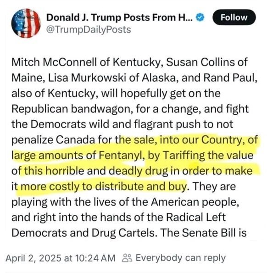Open the flag-painted face profile avatar
267x273 pixels.
point(26,23)
